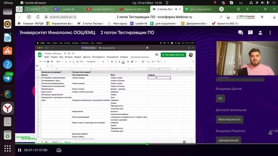This screenshot has width=278, height=156.
Task: Open Trash from the dock
Action: [7, 135]
